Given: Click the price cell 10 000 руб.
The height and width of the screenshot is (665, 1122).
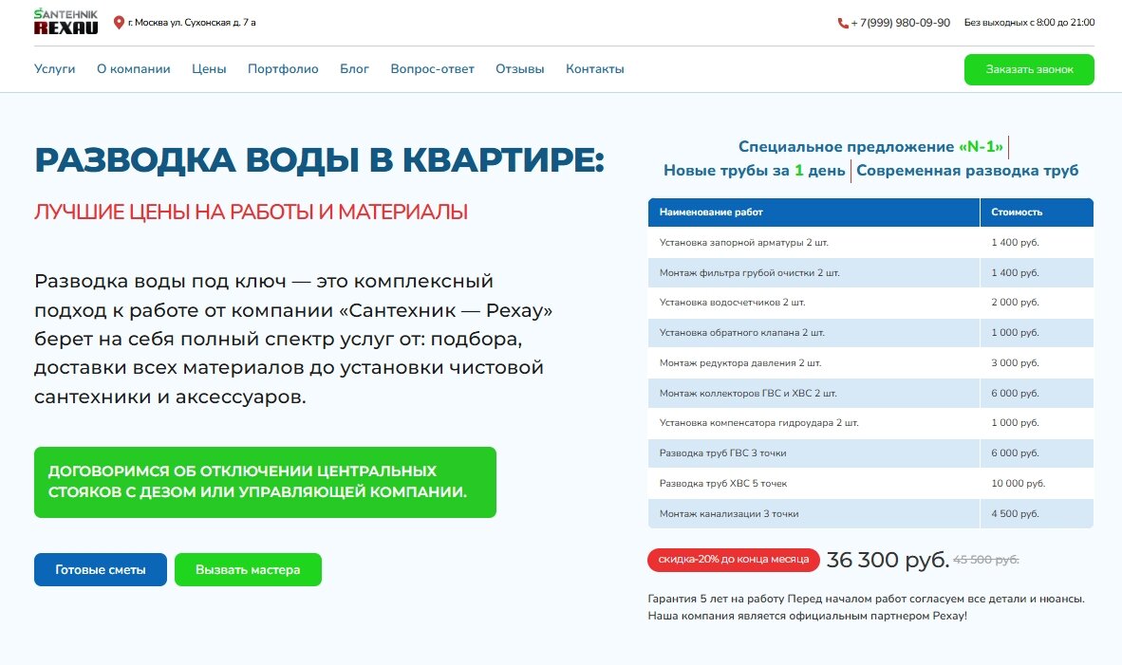Looking at the screenshot, I should click(1037, 484).
